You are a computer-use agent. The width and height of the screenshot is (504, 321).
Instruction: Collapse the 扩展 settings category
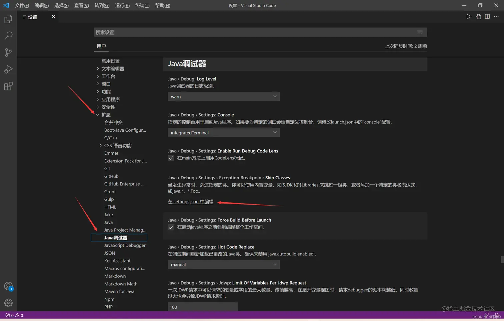(x=98, y=115)
